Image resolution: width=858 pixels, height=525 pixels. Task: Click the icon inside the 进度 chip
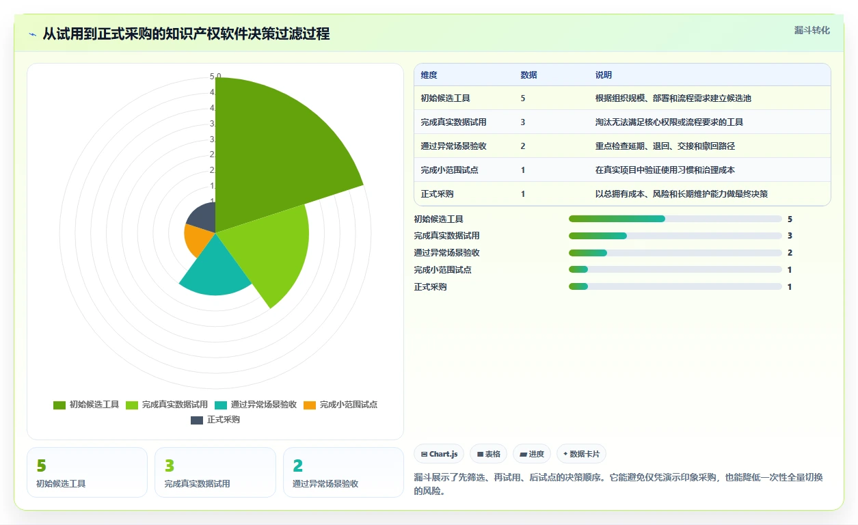tap(523, 454)
